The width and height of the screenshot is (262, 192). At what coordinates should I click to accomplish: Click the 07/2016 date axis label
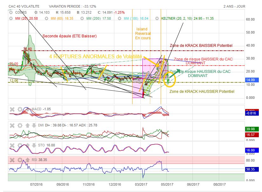(x=36, y=184)
